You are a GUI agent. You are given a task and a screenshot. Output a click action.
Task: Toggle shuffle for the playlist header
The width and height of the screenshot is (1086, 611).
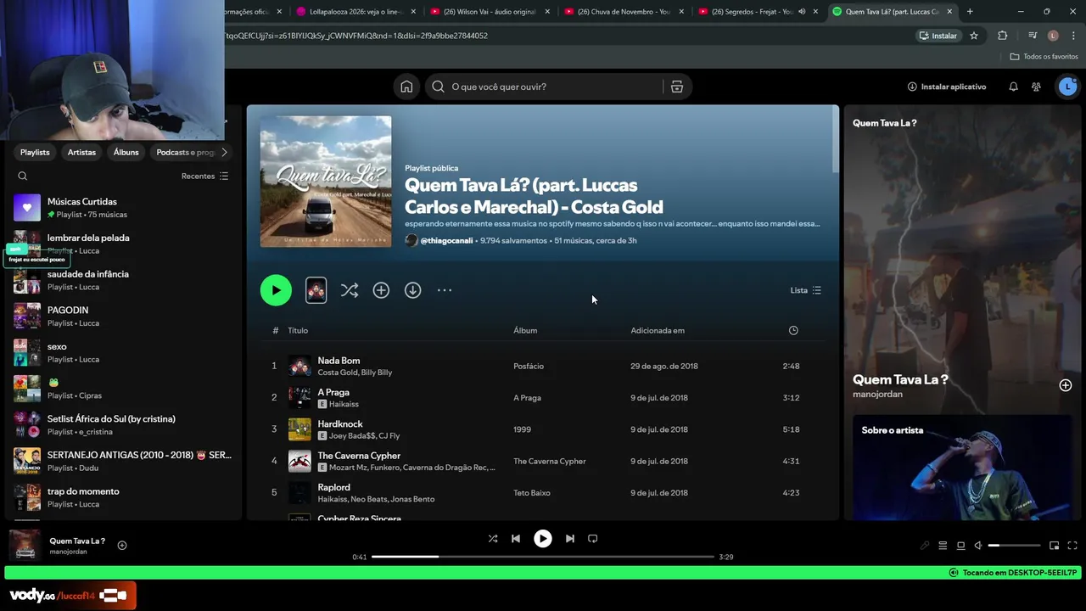pos(350,290)
